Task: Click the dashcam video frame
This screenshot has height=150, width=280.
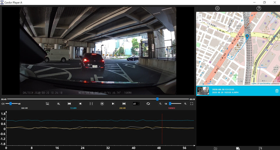Action: (x=98, y=51)
